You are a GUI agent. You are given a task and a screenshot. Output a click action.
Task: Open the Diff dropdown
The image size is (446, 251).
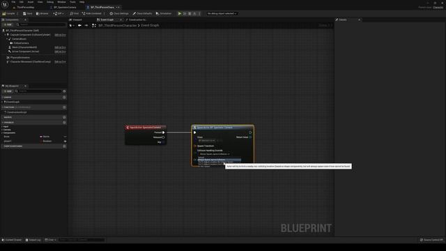[x=59, y=13]
